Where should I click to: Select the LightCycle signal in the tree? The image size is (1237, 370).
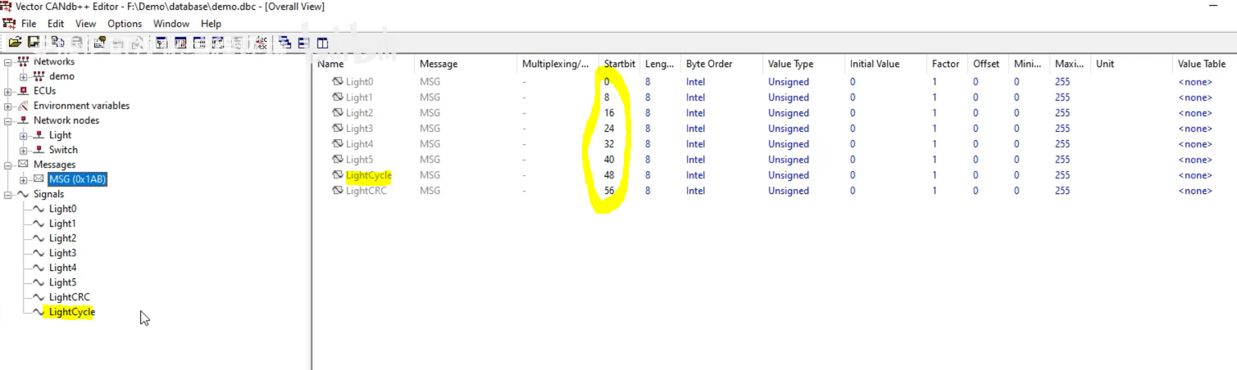pyautogui.click(x=72, y=312)
